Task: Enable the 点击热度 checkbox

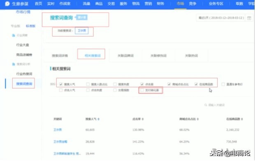Action: (x=88, y=90)
